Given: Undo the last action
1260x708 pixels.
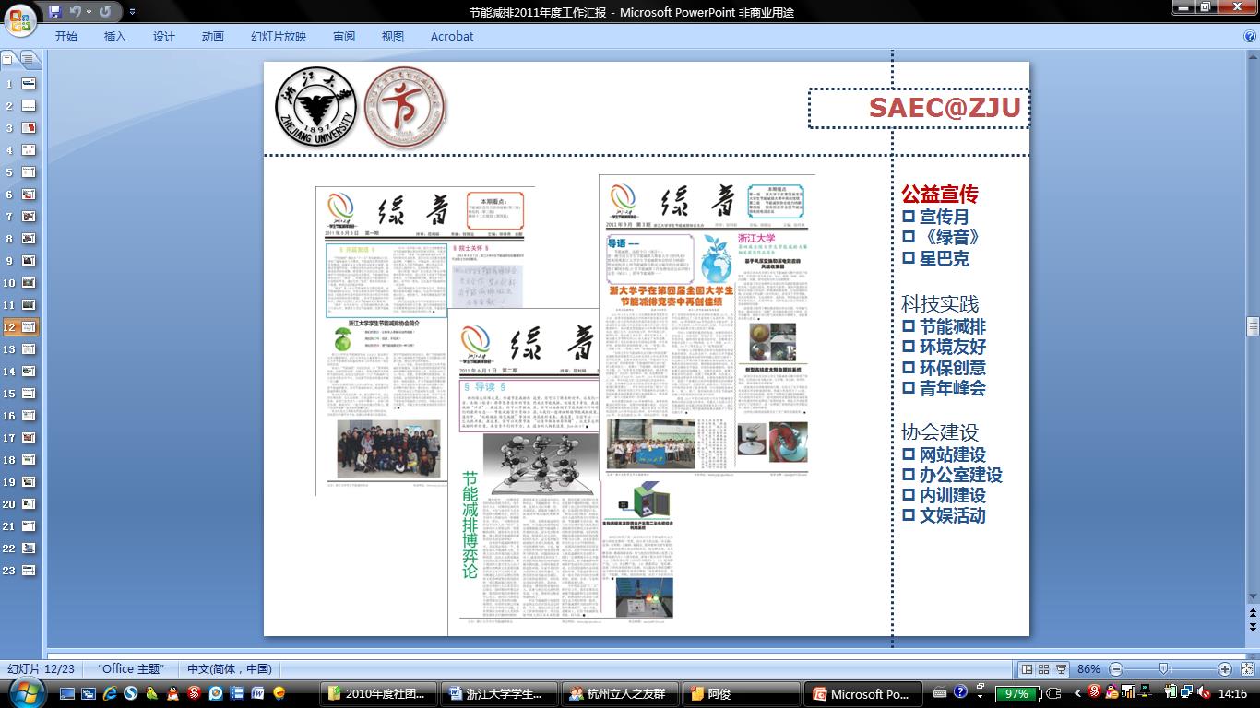Looking at the screenshot, I should [75, 12].
